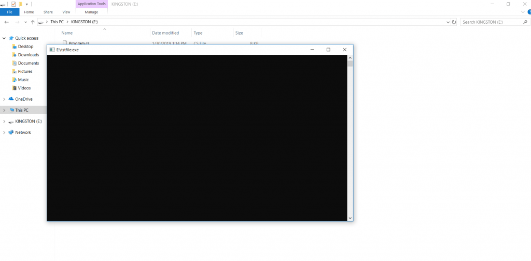The width and height of the screenshot is (531, 261).
Task: Click the Network icon in sidebar
Action: [x=11, y=132]
